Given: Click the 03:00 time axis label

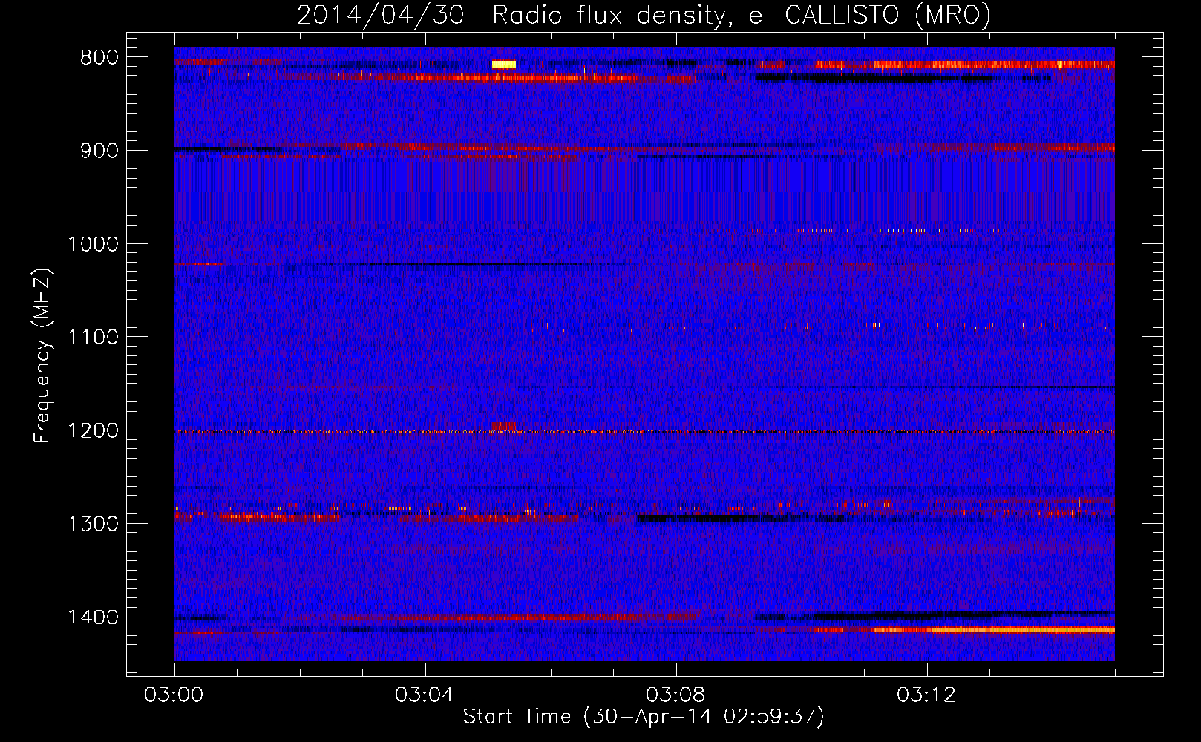Looking at the screenshot, I should click(174, 695).
